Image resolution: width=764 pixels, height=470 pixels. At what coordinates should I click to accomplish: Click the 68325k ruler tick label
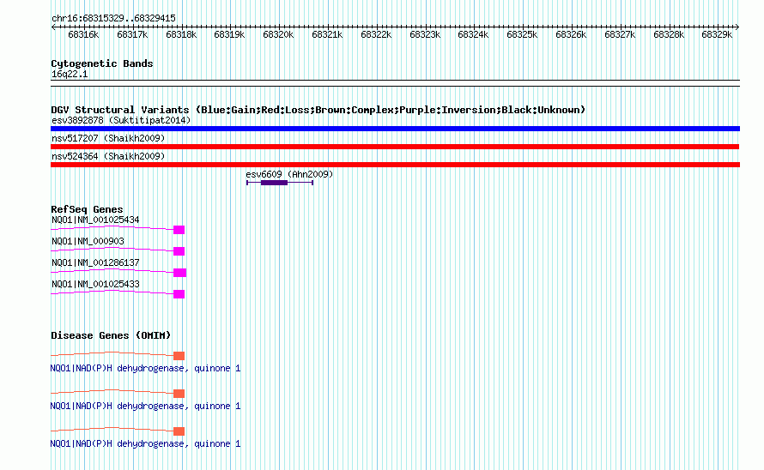click(x=522, y=34)
